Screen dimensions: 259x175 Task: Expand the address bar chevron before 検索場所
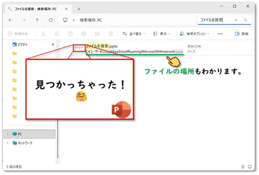coord(74,20)
